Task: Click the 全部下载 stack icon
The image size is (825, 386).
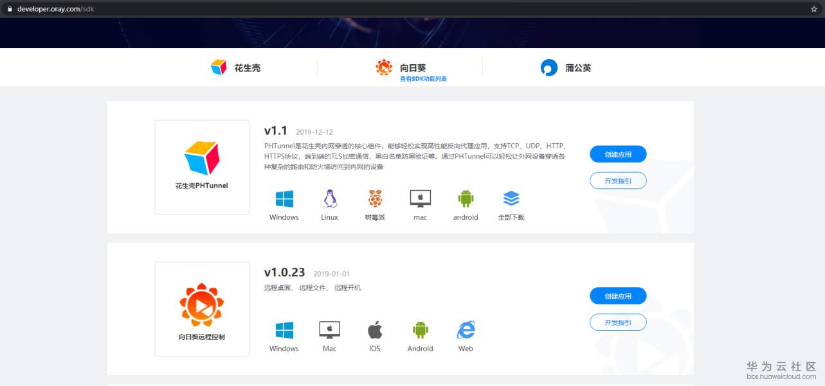Action: [511, 198]
